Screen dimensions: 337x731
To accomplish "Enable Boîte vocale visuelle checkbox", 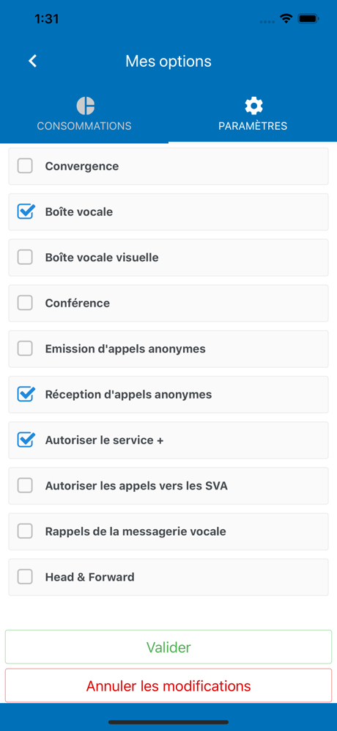I will coord(25,258).
